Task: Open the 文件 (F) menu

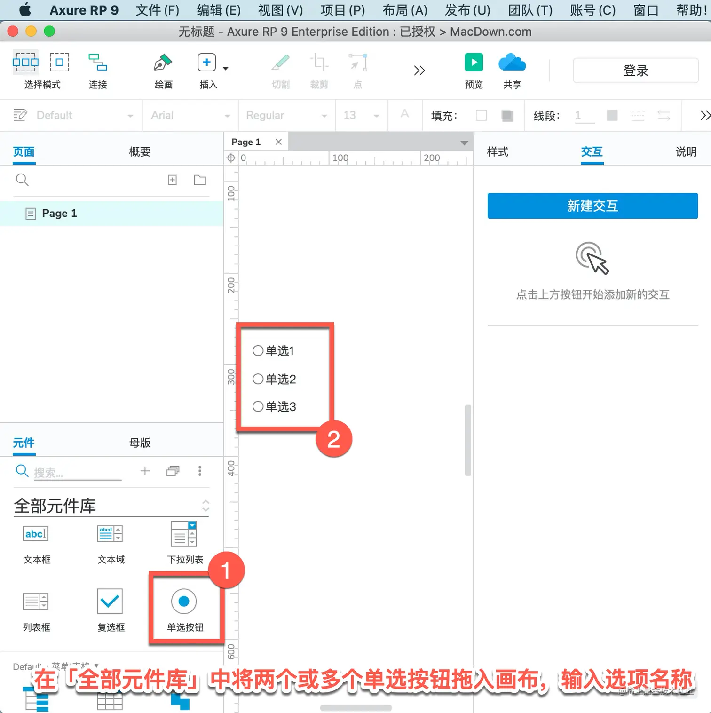Action: (x=158, y=10)
